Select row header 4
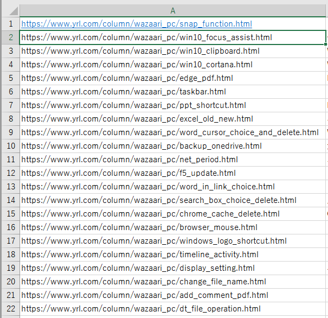Viewport: 328px width, 318px height. 11,65
